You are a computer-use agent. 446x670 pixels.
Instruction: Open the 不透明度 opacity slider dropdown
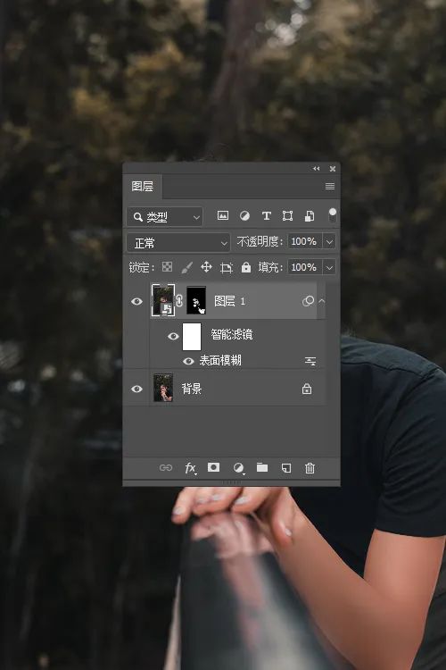[x=329, y=242]
